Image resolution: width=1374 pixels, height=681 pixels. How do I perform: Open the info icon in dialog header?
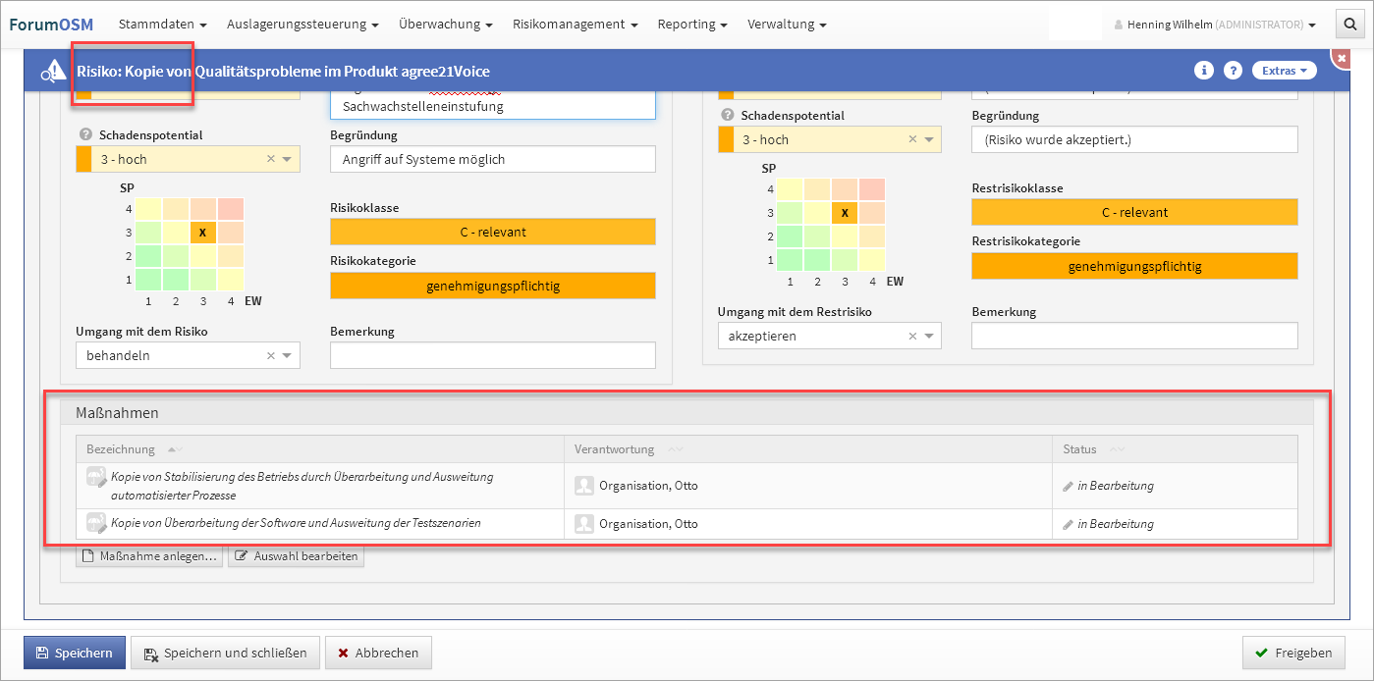tap(1203, 71)
